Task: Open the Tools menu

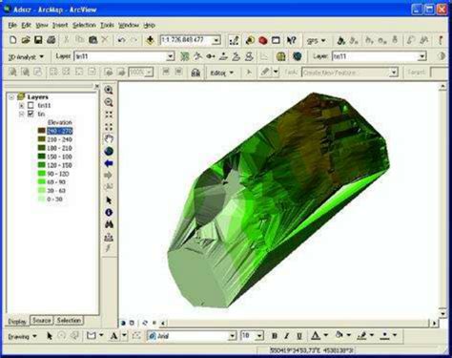Action: coord(107,25)
